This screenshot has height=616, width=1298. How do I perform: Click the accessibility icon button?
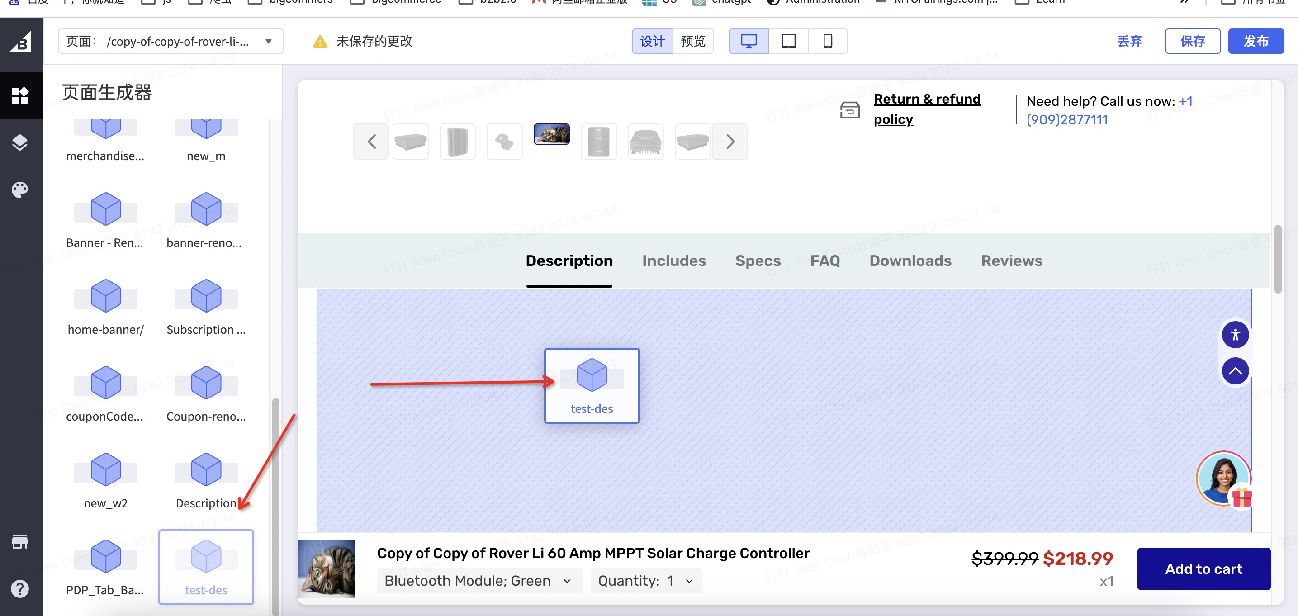[1235, 335]
